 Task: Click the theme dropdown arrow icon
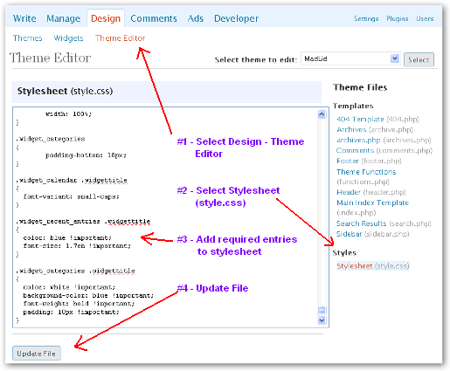click(395, 58)
